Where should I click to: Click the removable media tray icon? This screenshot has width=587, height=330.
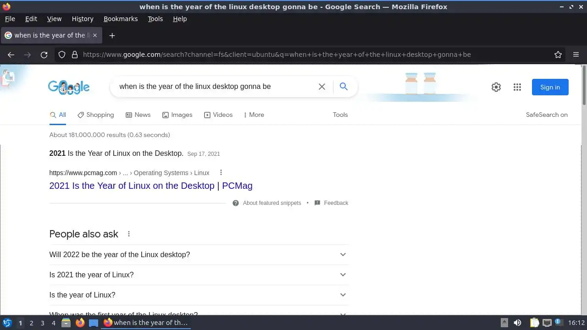[504, 323]
